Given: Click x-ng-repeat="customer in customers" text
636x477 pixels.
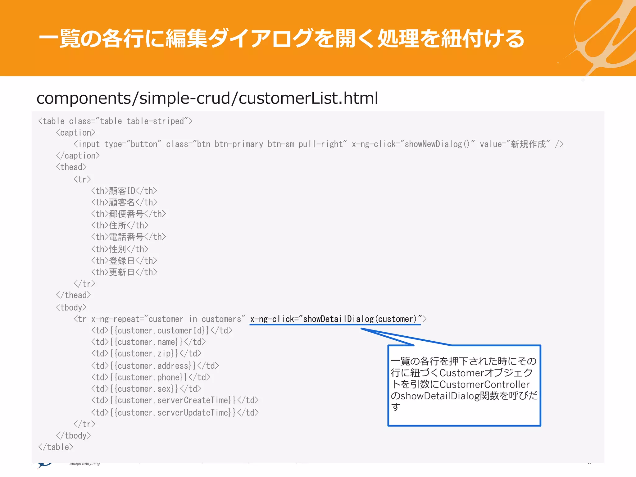Looking at the screenshot, I should (168, 319).
